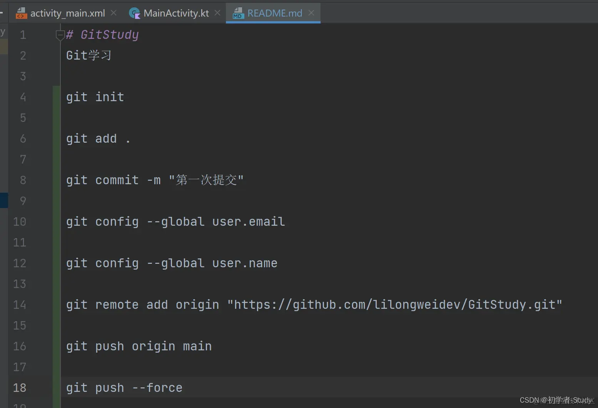
Task: Click the 'Git学习' text on line 2
Action: tap(89, 55)
